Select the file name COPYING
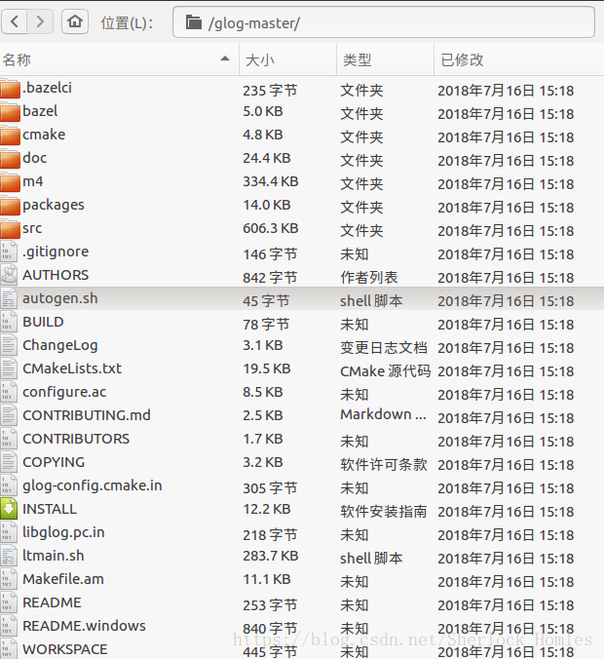Image resolution: width=604 pixels, height=659 pixels. tap(54, 462)
